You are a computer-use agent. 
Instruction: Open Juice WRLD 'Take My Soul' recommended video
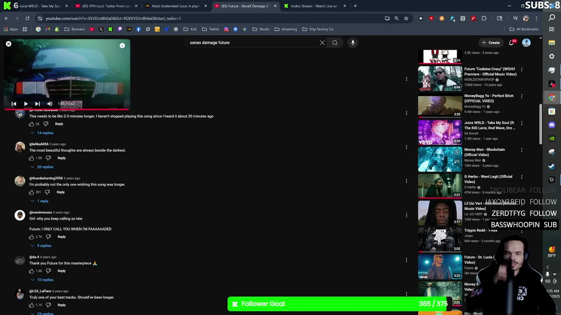tap(440, 132)
